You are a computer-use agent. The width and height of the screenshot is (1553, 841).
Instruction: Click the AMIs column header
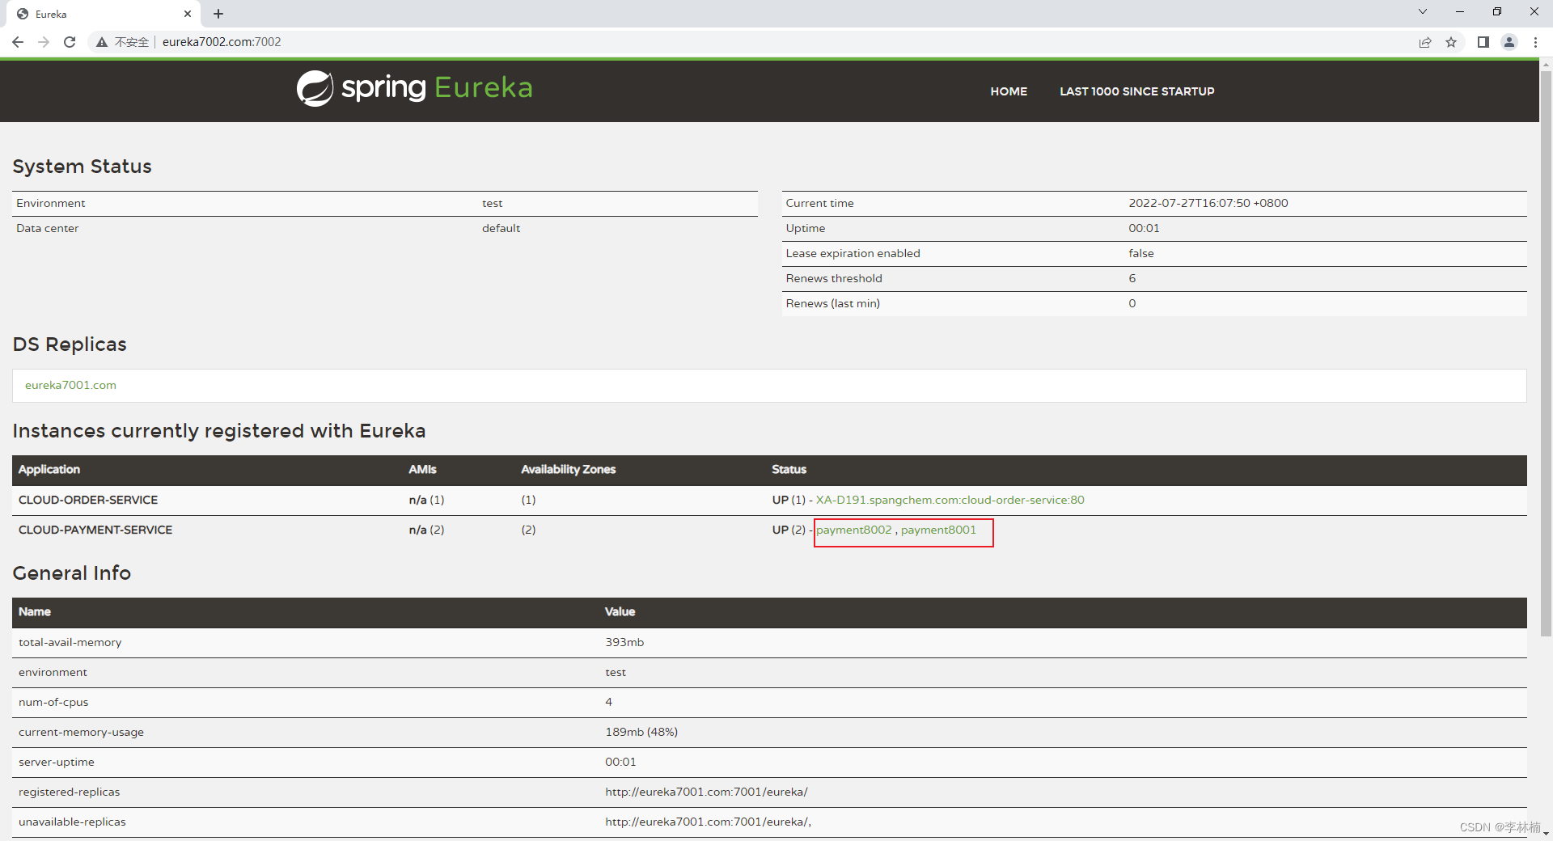coord(422,469)
